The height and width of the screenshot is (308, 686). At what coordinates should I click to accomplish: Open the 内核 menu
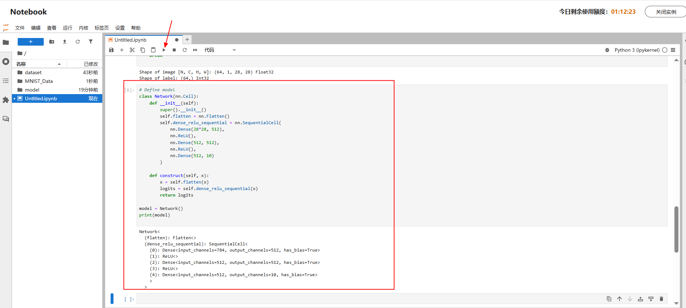click(83, 28)
